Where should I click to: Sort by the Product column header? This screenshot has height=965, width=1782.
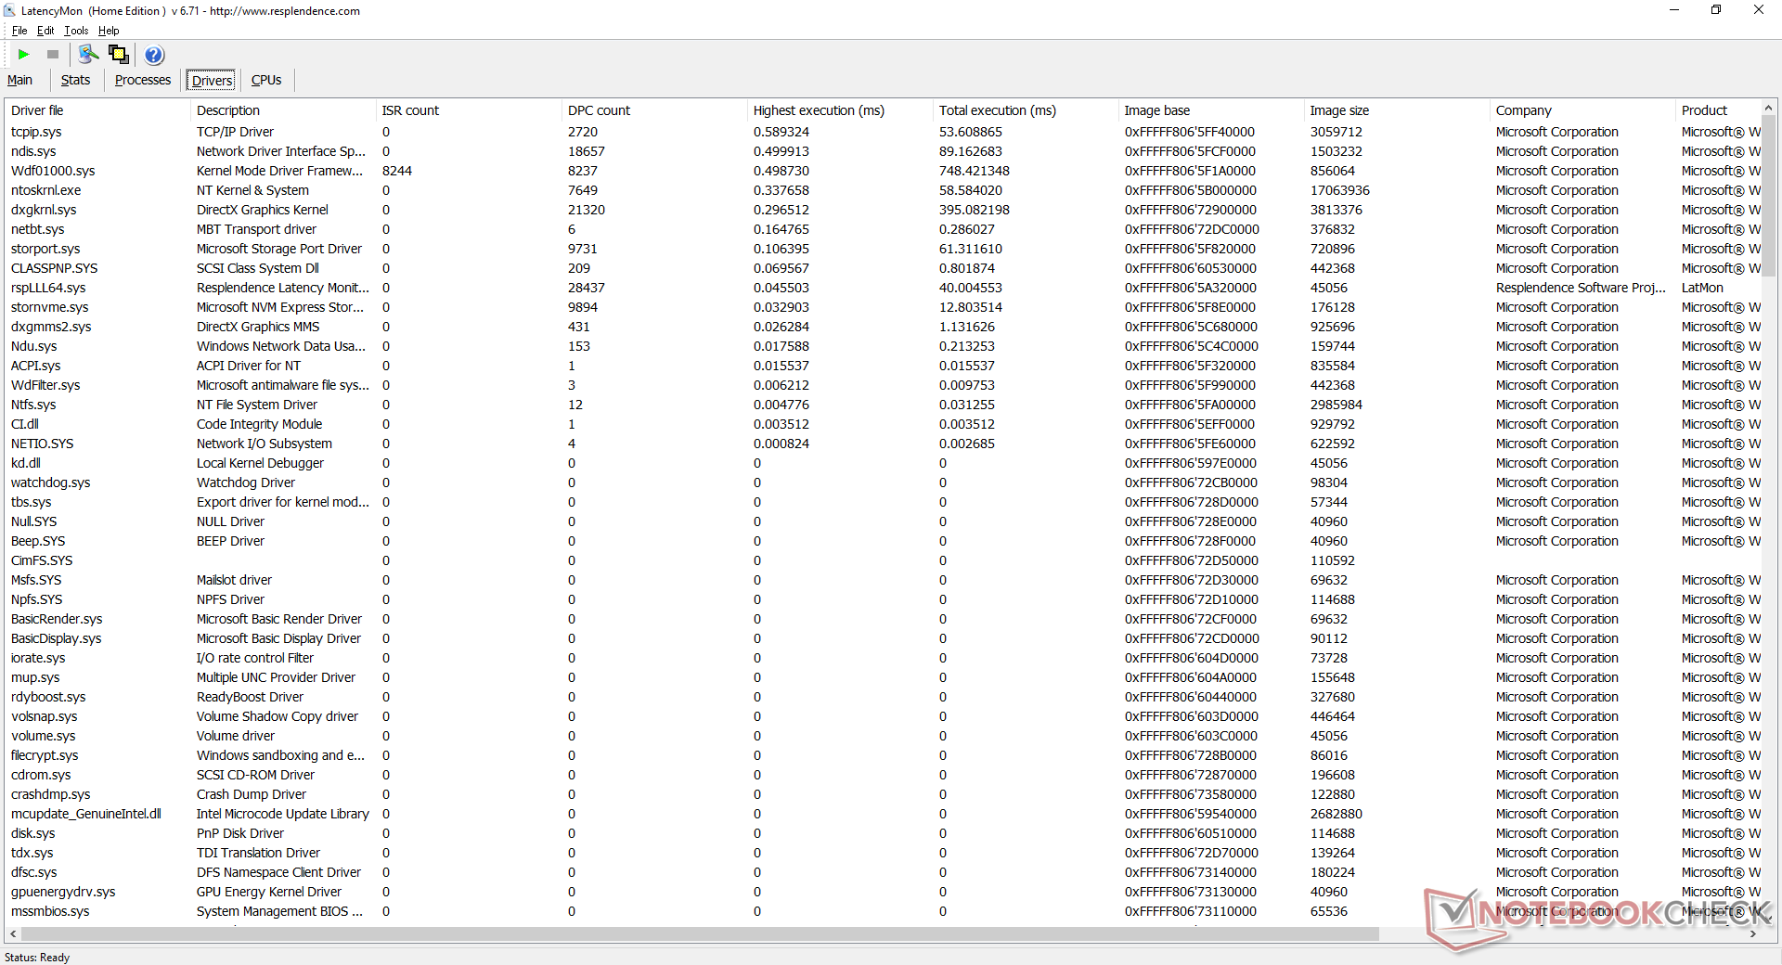click(x=1717, y=110)
